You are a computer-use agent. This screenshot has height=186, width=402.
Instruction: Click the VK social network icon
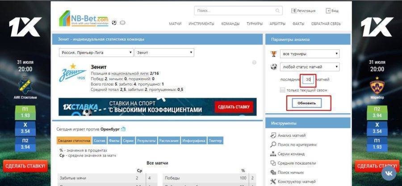[389, 172]
